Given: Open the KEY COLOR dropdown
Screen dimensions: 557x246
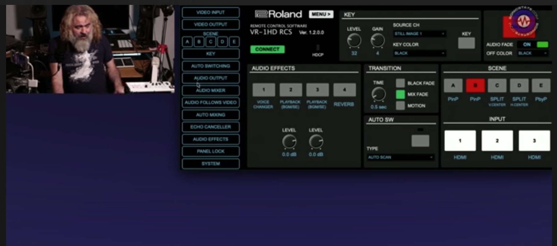Looking at the screenshot, I should [419, 53].
